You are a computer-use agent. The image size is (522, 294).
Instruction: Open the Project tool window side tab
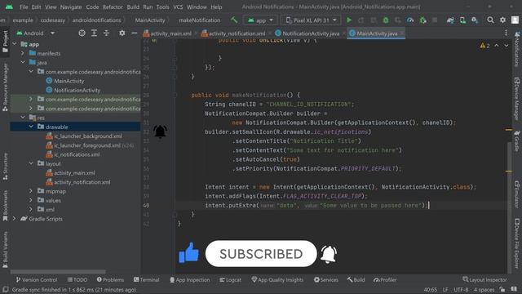click(x=5, y=41)
